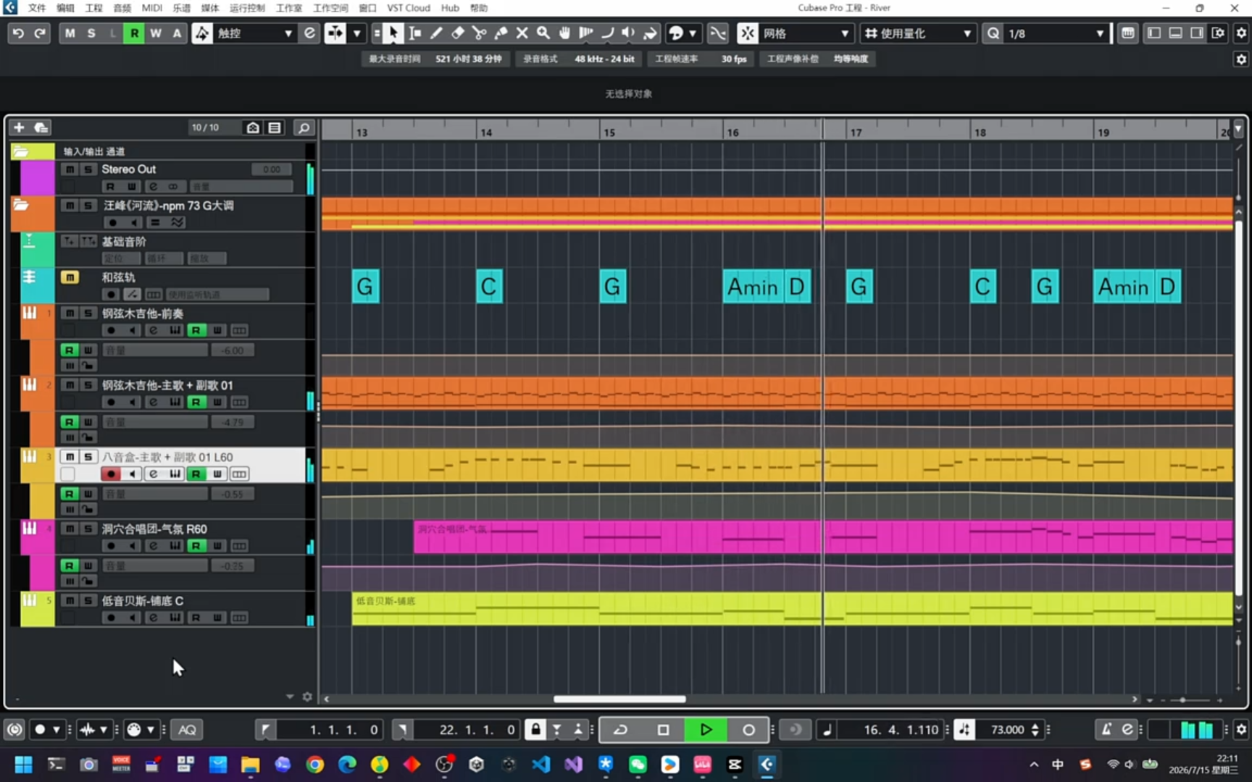Open the Quantize Panel Q icon
The height and width of the screenshot is (782, 1252).
pos(993,33)
